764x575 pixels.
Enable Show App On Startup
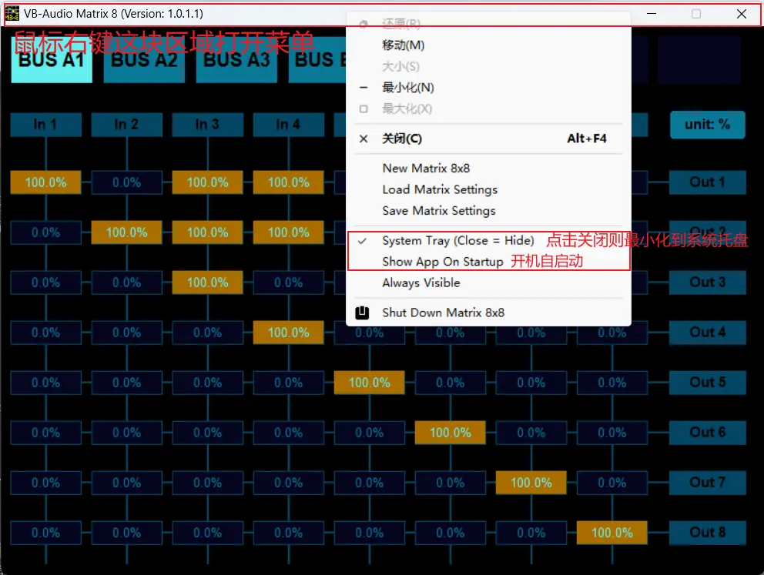442,262
